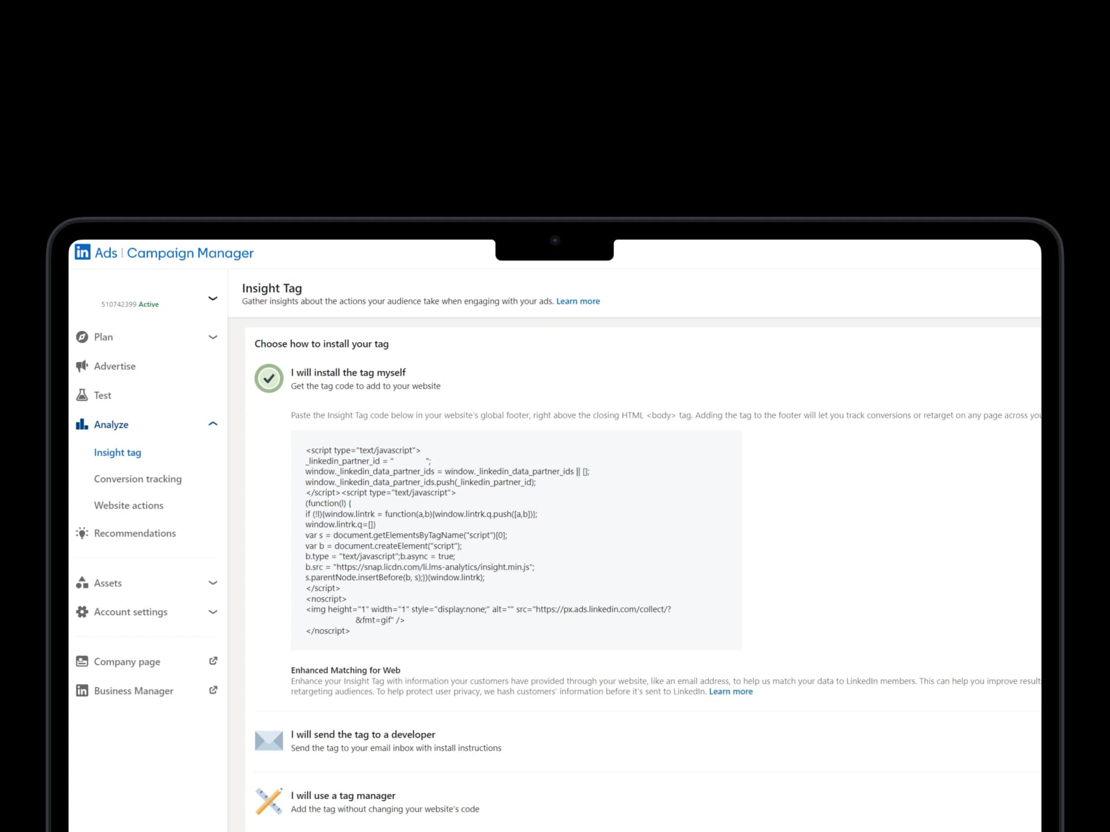Click the Assets shapes icon
Viewport: 1110px width, 832px height.
tap(82, 582)
